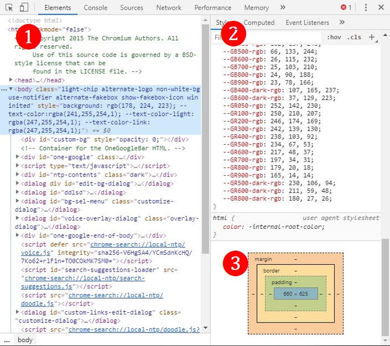Click the Elements tree scroll-down arrow
390x346 pixels.
(206, 328)
